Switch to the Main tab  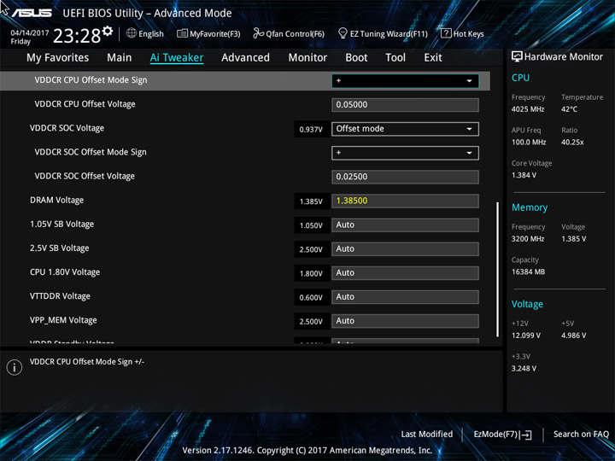point(120,58)
